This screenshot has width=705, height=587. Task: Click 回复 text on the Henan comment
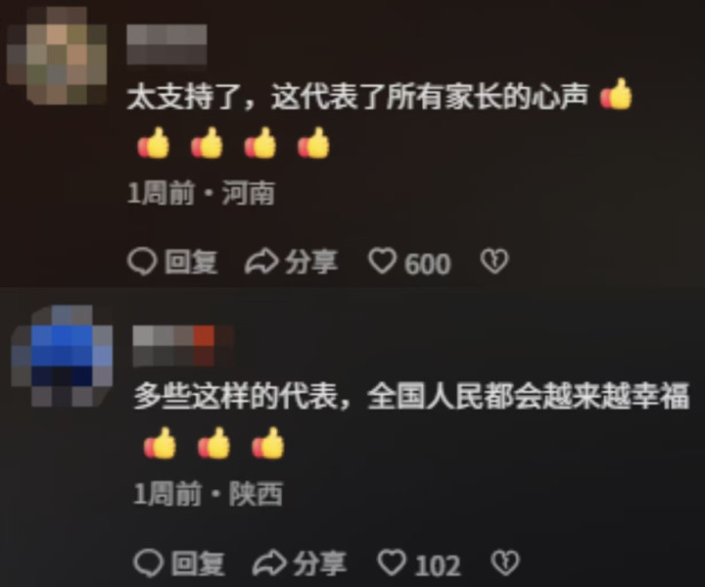pyautogui.click(x=191, y=262)
